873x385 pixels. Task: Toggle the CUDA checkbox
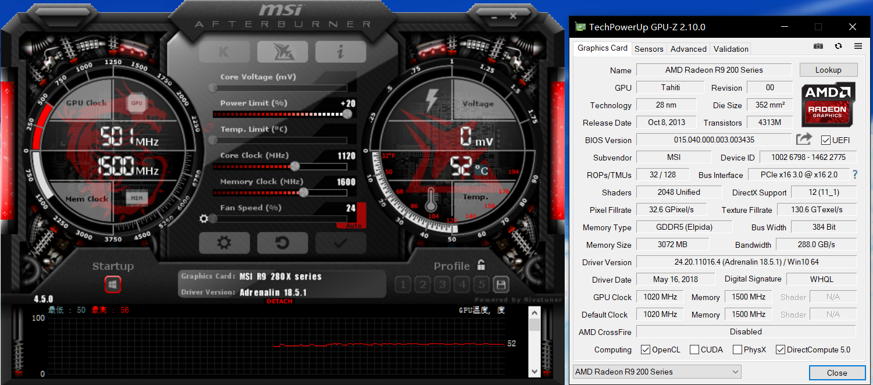coord(694,350)
